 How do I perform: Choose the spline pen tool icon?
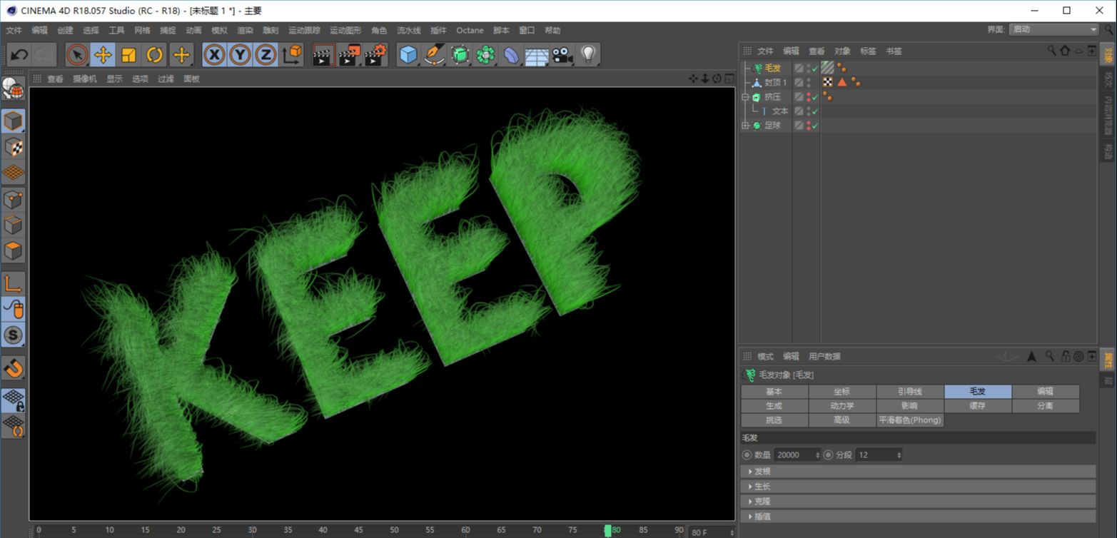[x=434, y=55]
